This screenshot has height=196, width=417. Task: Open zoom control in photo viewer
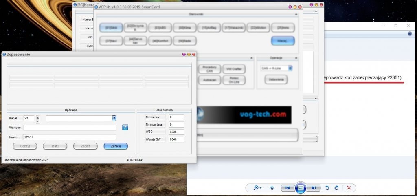pyautogui.click(x=257, y=188)
